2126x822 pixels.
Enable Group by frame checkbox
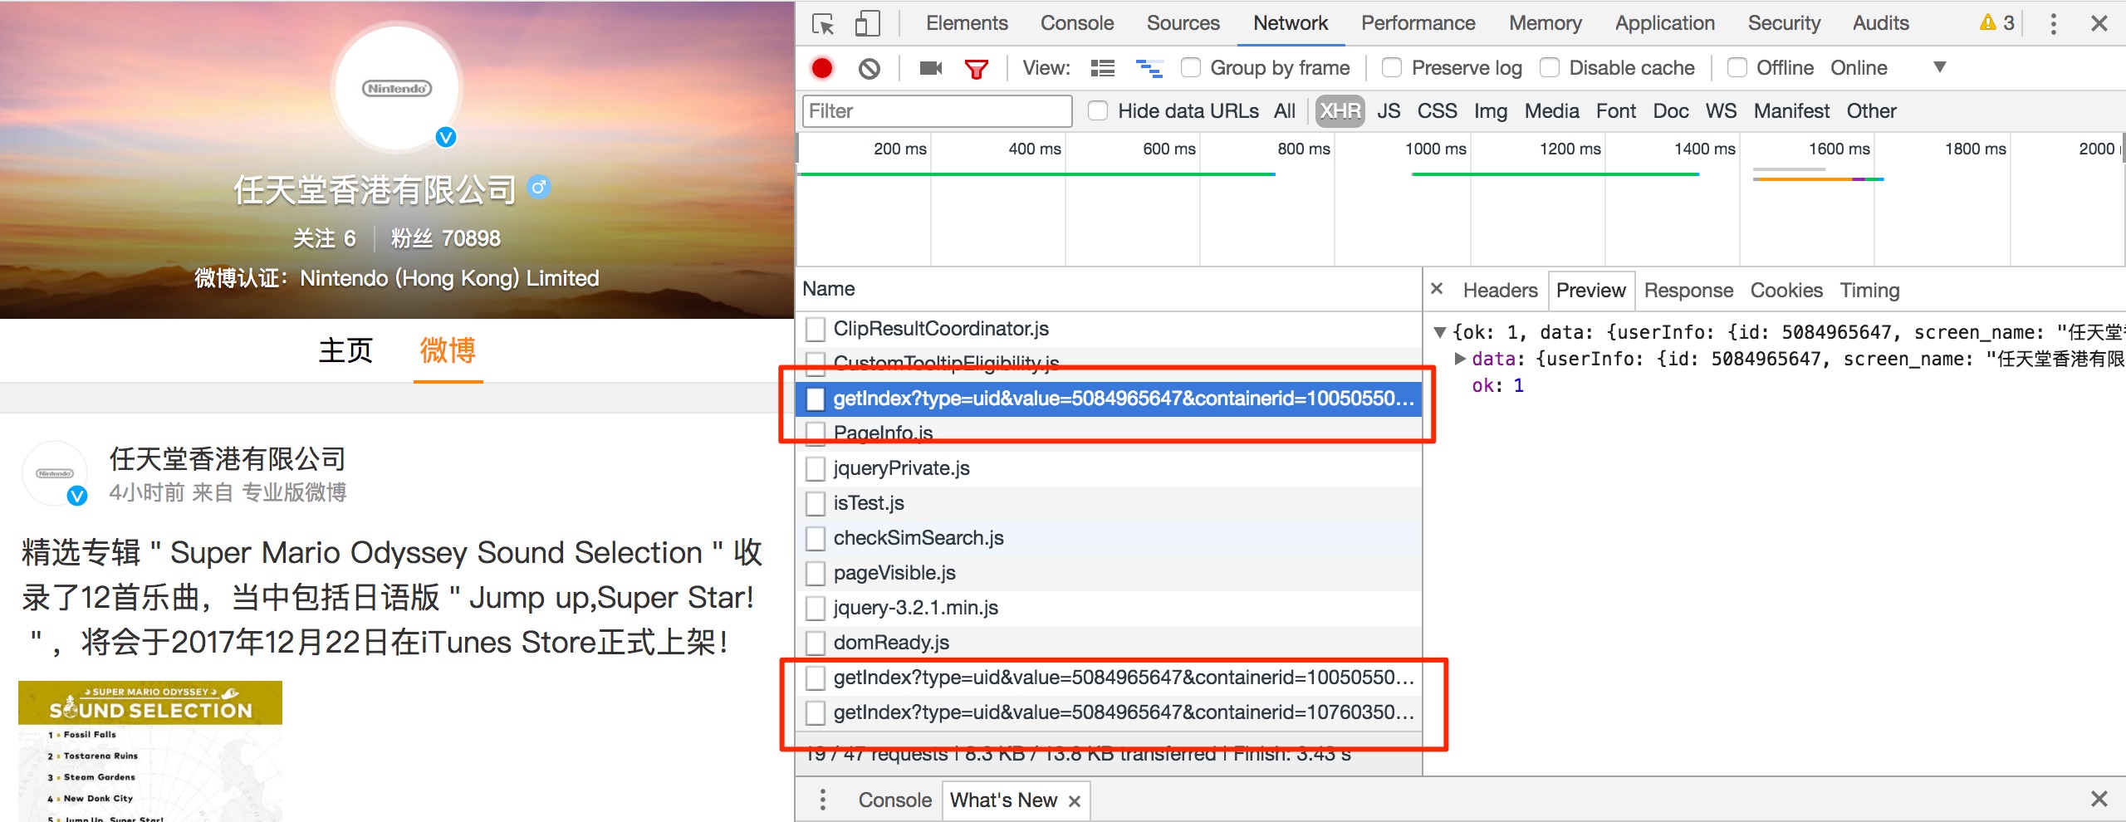coord(1191,67)
